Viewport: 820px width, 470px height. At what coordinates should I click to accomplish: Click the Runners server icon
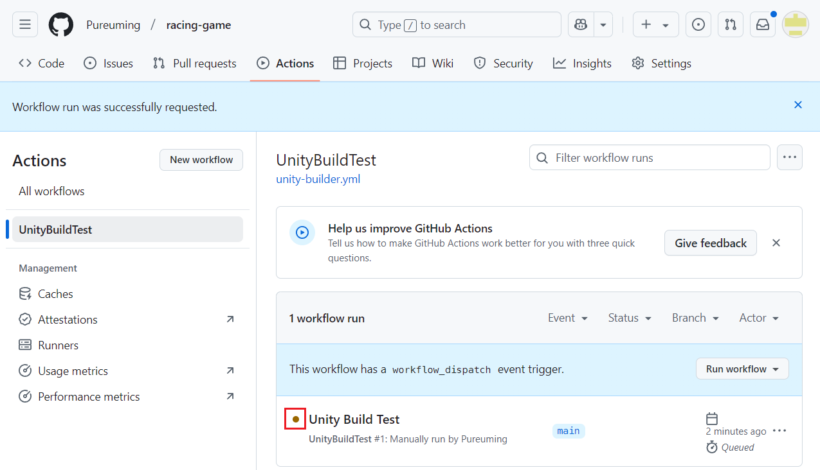25,345
